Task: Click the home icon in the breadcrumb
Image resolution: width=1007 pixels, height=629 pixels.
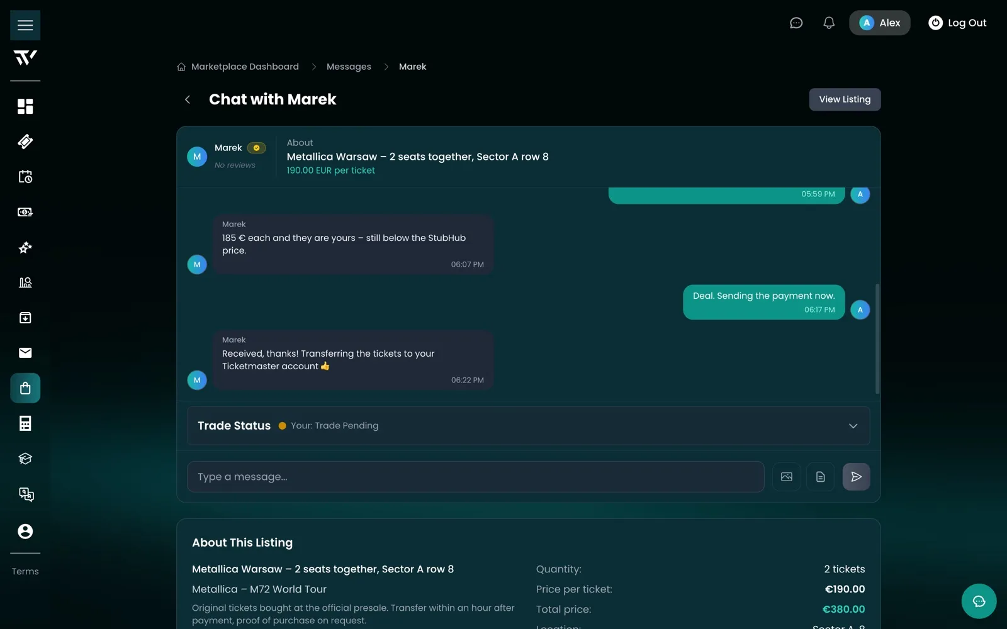Action: [x=181, y=67]
